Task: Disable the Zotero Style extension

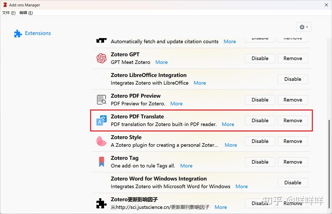Action: (x=260, y=141)
